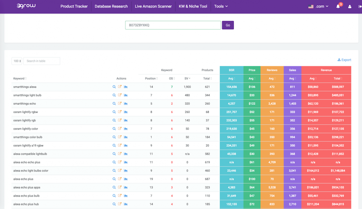Click the Egrow logo
Image resolution: width=362 pixels, height=209 pixels.
[26, 6]
